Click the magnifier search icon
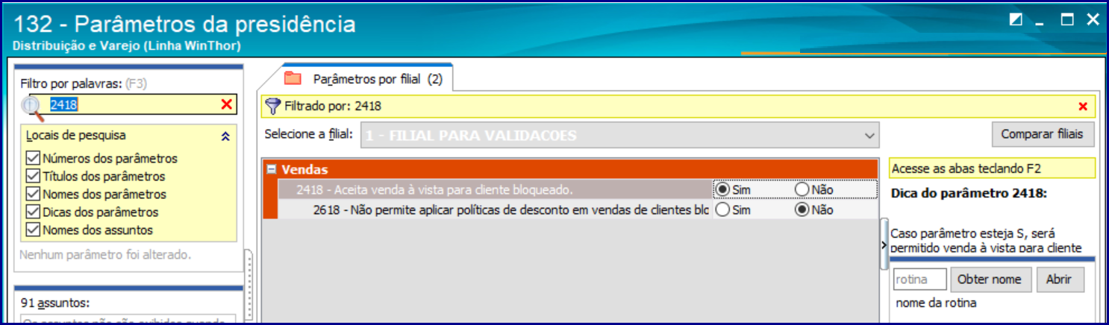Viewport: 1109px width, 325px height. pos(31,108)
